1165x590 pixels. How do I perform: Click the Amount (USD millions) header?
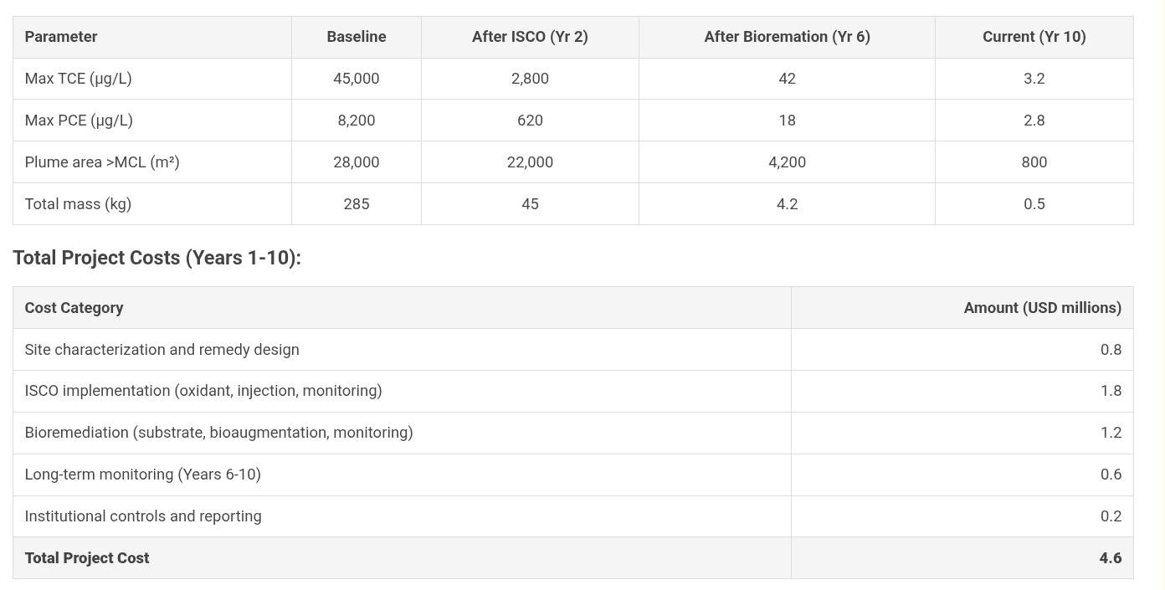pyautogui.click(x=1042, y=308)
